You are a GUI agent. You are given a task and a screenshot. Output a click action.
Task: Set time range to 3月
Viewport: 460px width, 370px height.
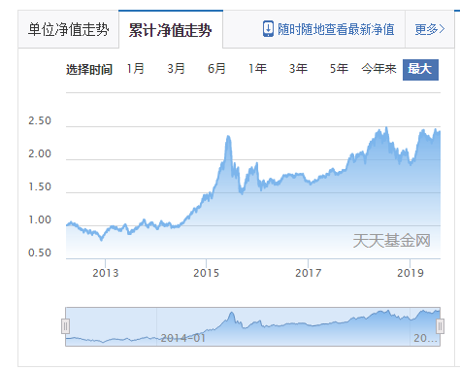[176, 69]
